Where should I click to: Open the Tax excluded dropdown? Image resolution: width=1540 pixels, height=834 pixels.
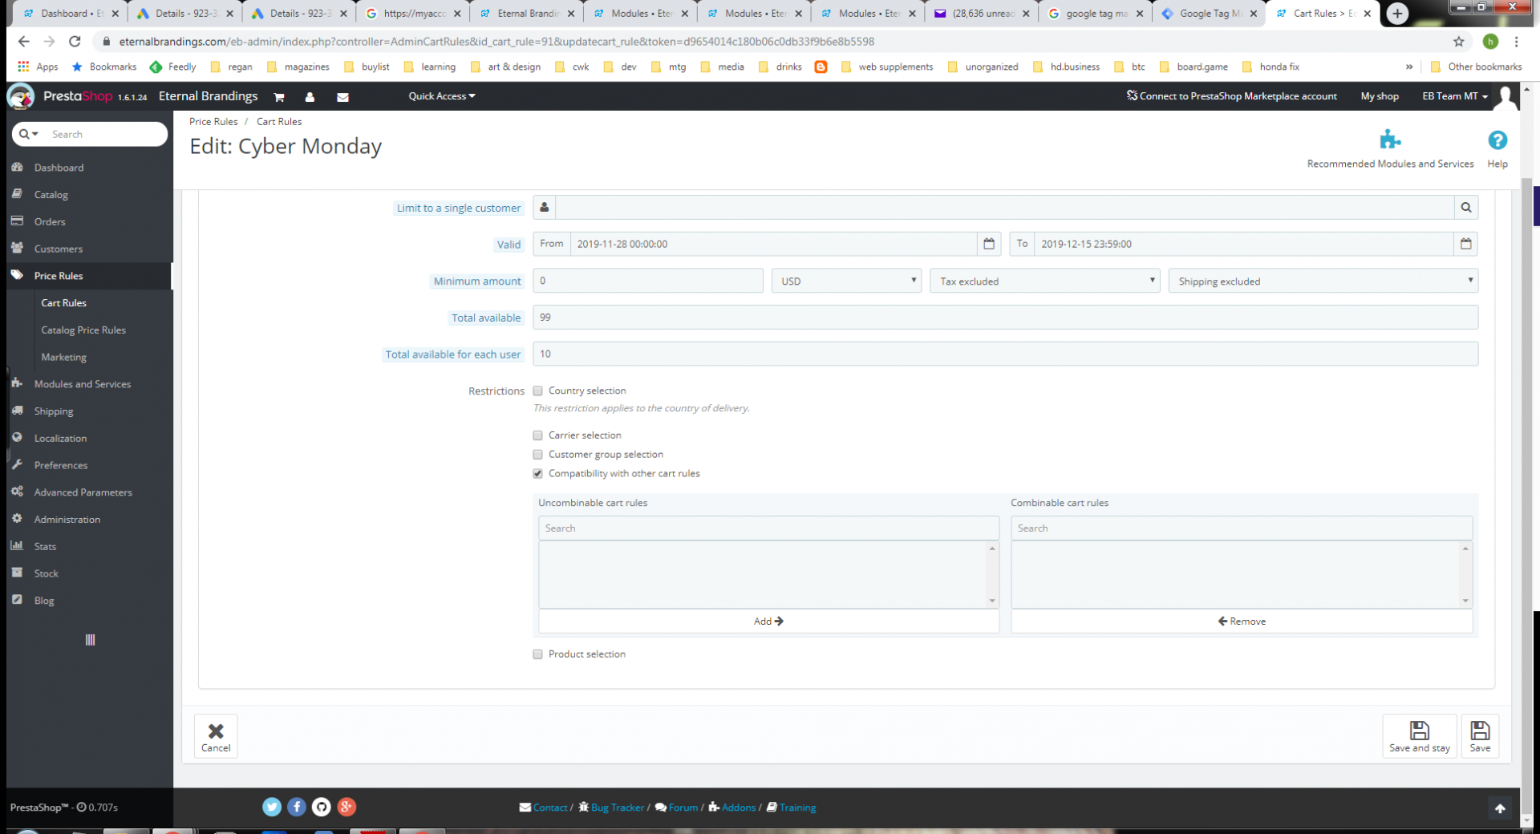tap(1045, 281)
